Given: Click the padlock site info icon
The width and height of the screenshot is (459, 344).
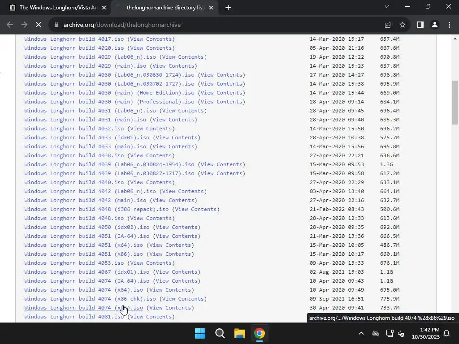Looking at the screenshot, I should pyautogui.click(x=56, y=25).
